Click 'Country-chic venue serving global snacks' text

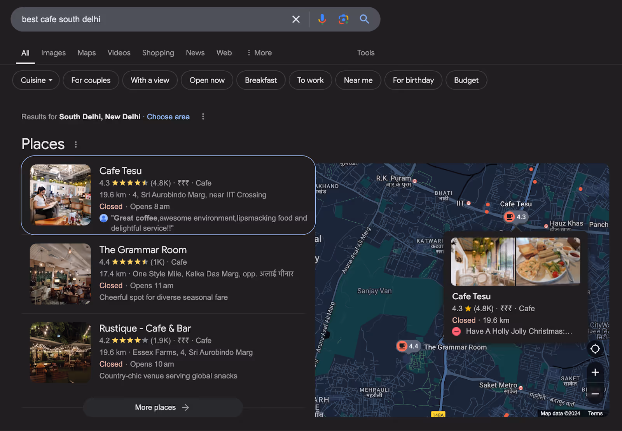point(168,376)
